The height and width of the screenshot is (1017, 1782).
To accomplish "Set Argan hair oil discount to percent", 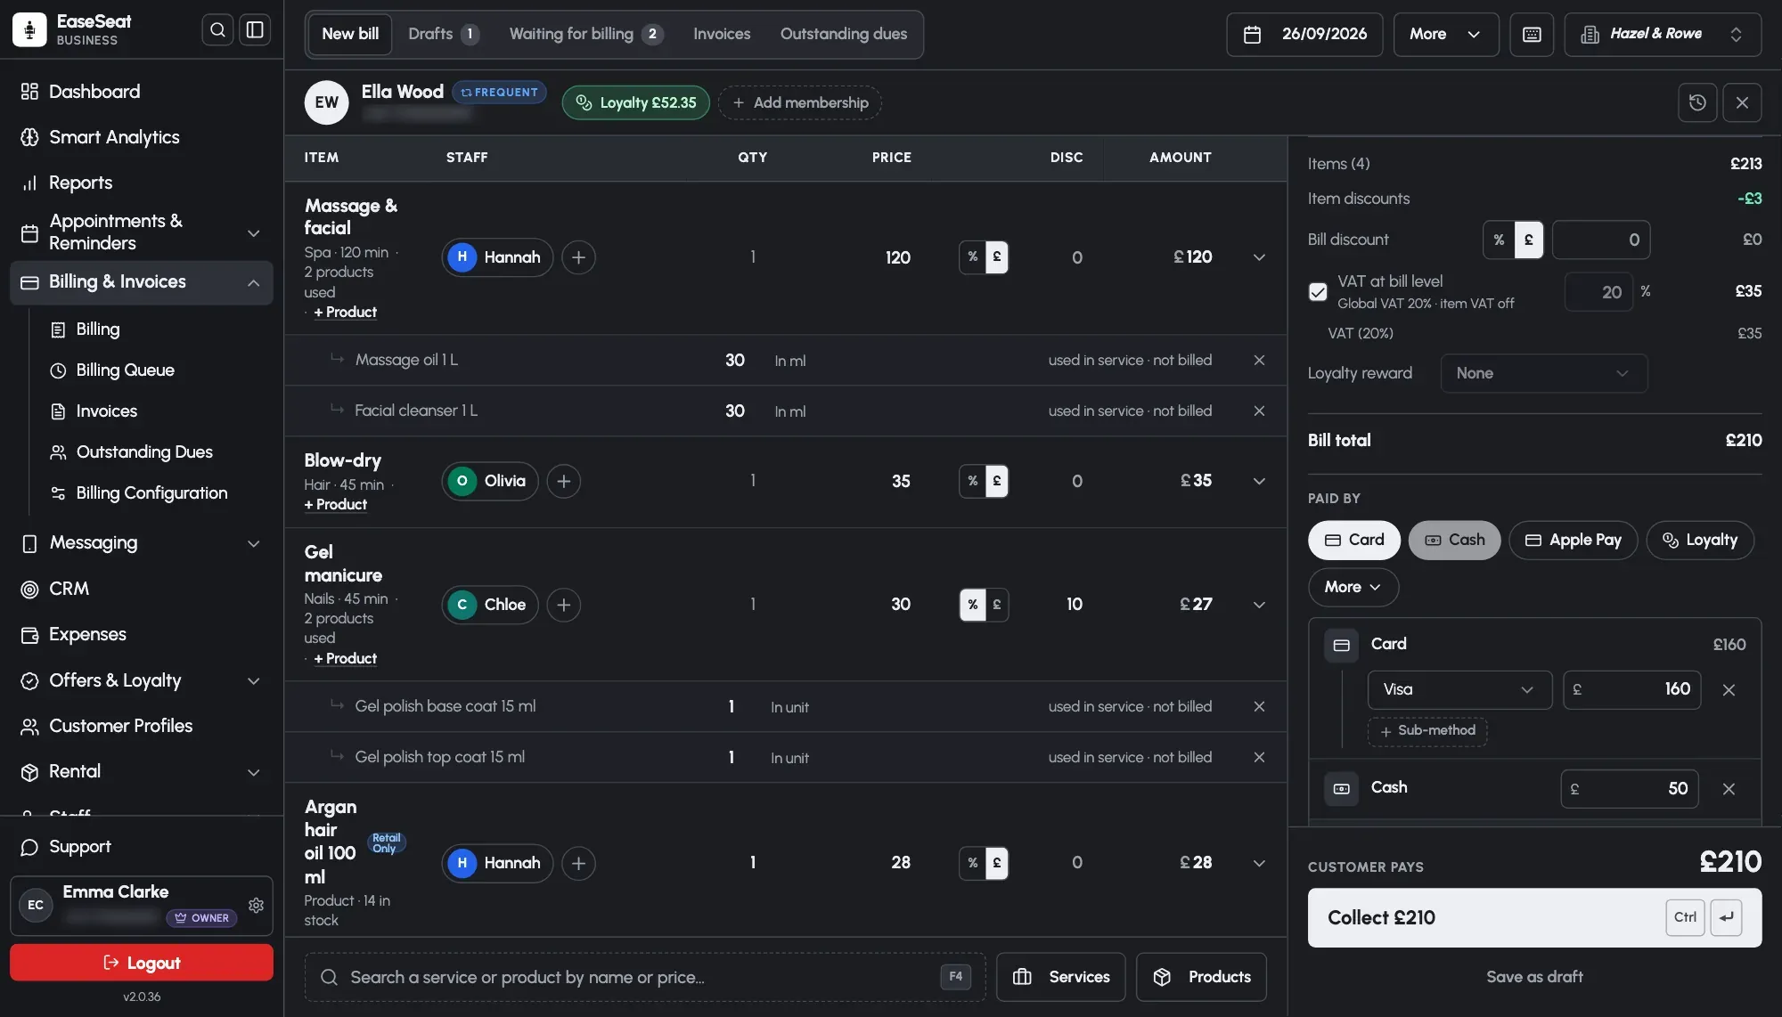I will point(972,863).
